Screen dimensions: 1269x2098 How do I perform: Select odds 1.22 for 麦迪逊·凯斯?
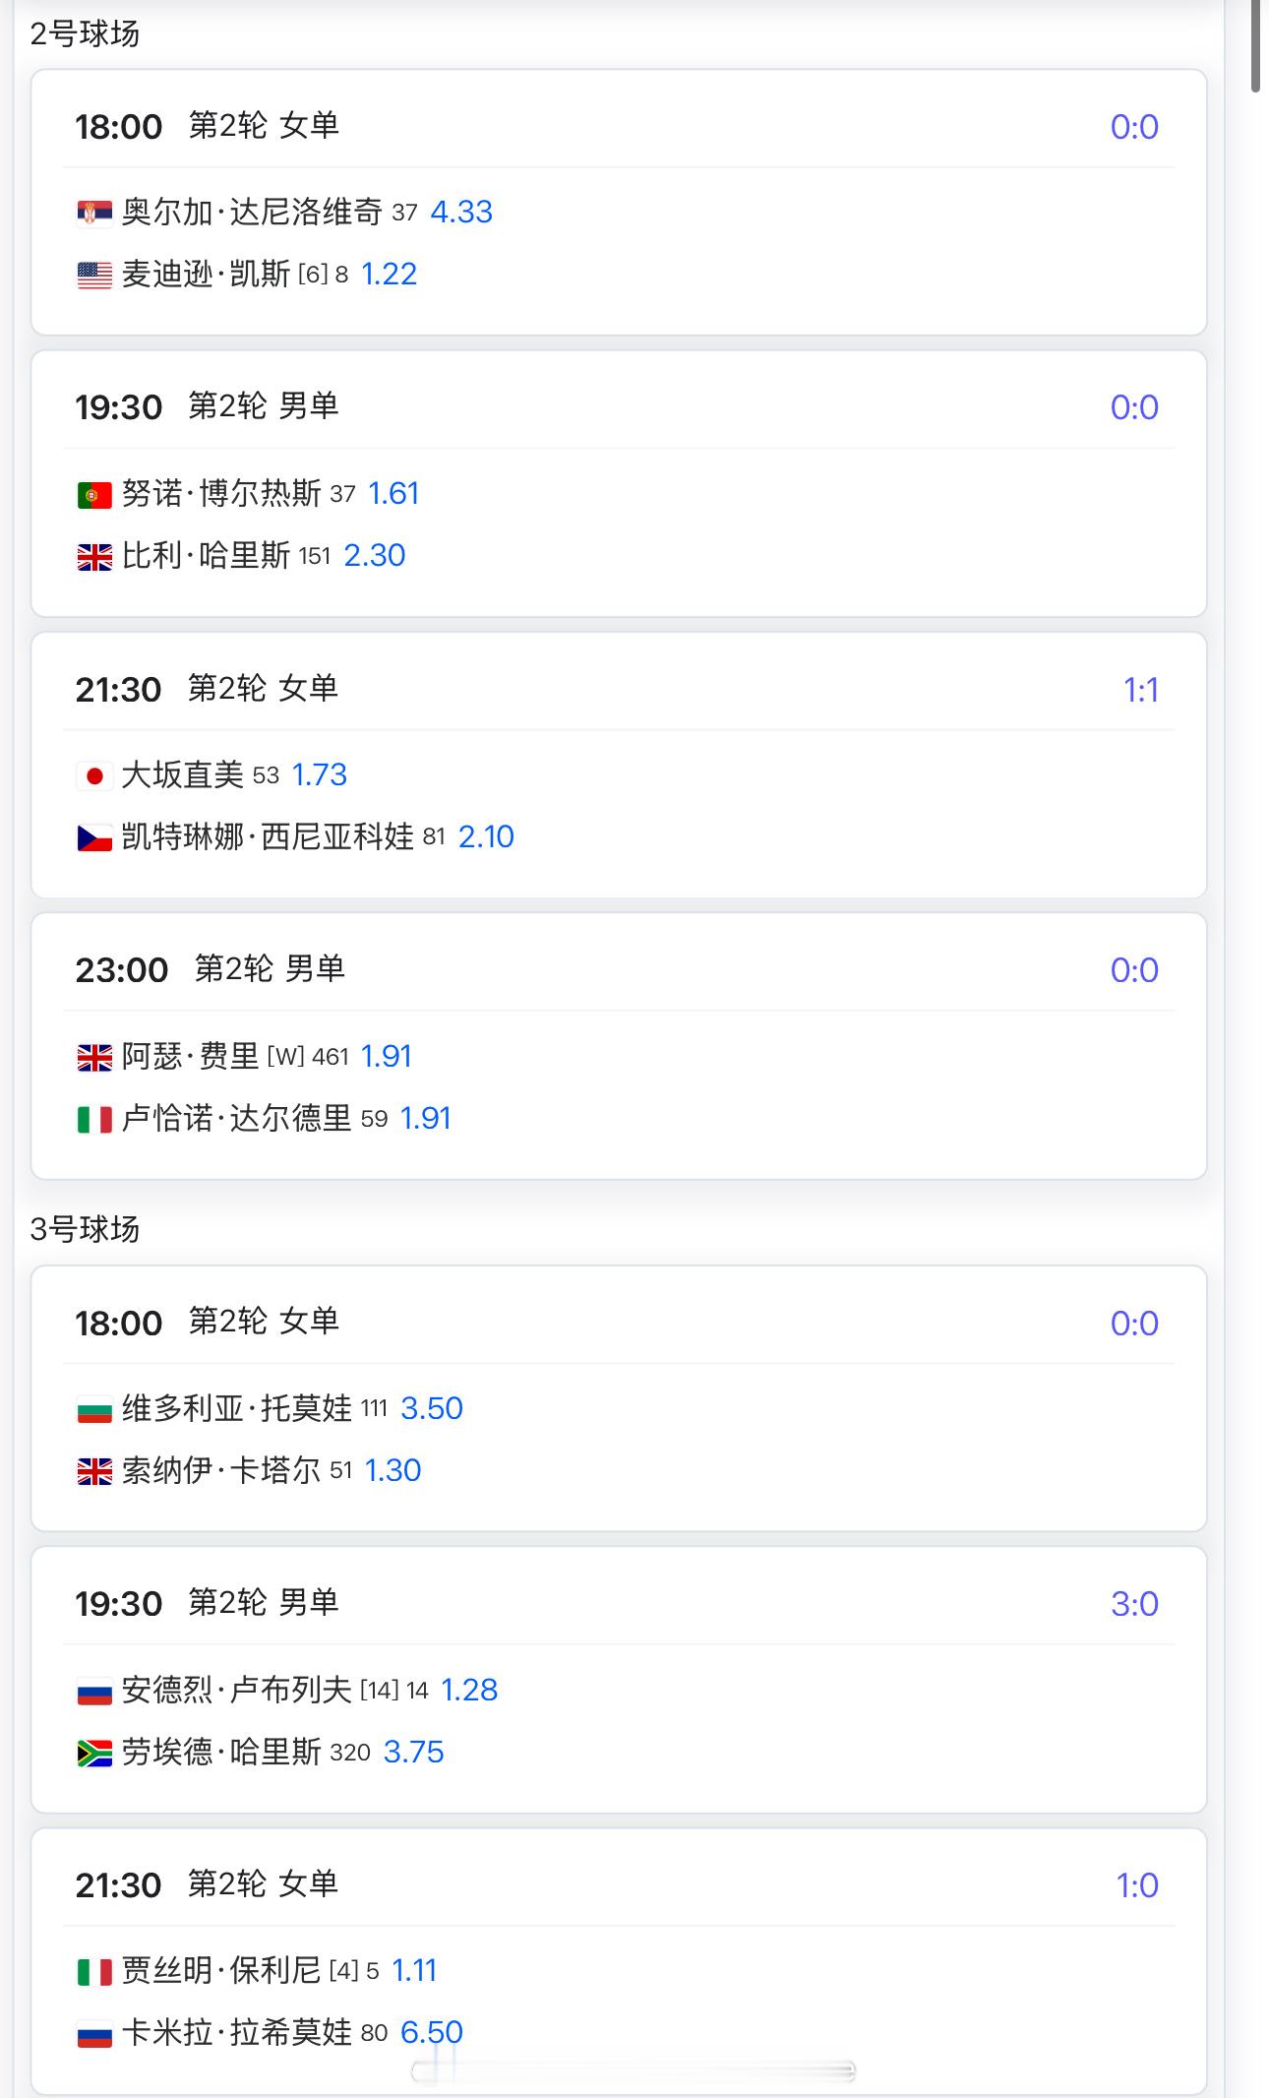point(390,275)
